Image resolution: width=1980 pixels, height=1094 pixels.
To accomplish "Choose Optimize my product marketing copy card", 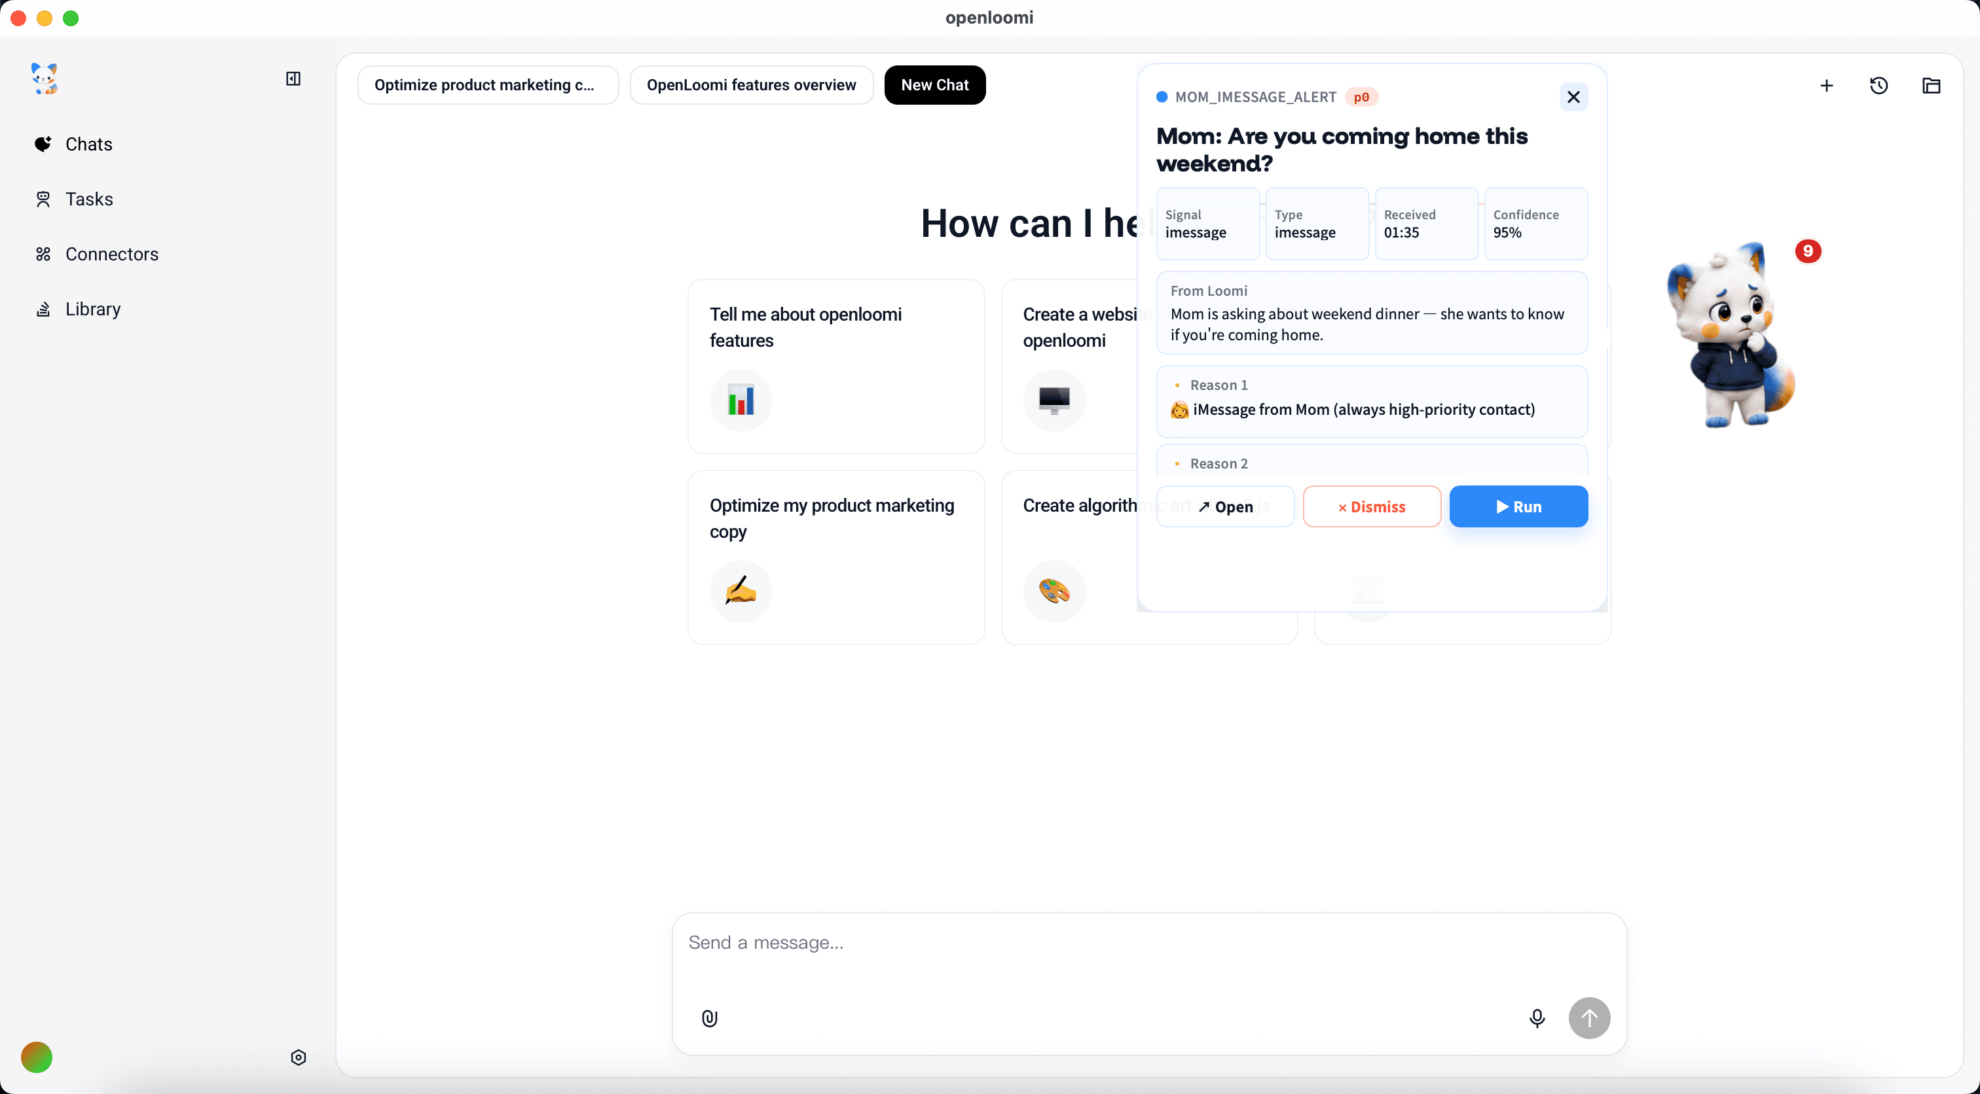I will [835, 557].
